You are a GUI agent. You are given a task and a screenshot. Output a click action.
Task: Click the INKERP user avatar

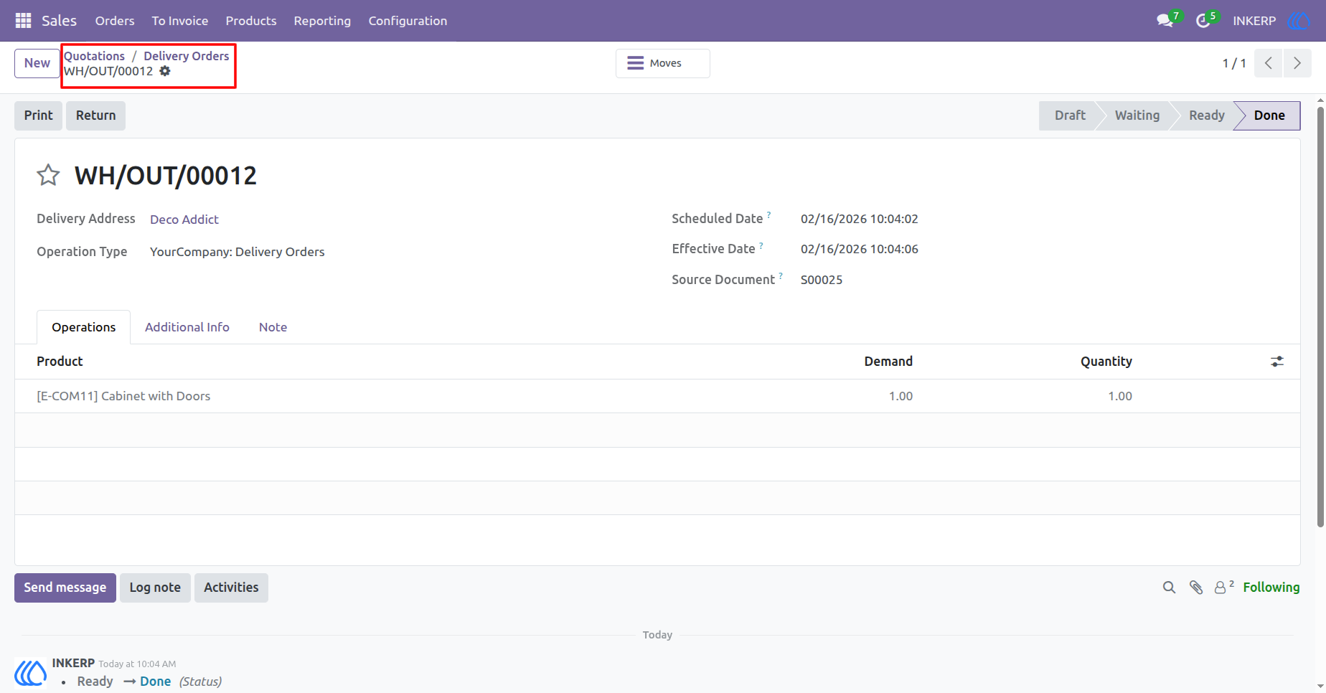click(x=1299, y=21)
